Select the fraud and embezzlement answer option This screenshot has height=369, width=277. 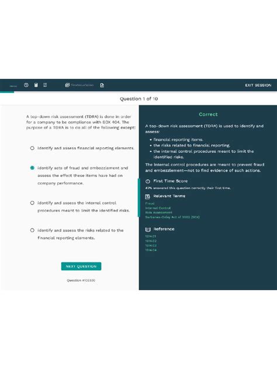pos(32,168)
